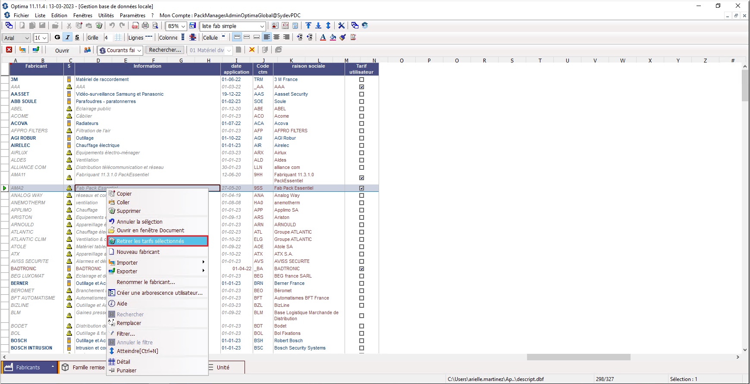Click the move to top blue arrow

pos(308,25)
